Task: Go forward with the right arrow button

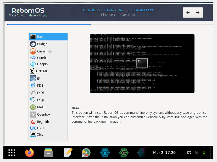Action: pos(198,13)
